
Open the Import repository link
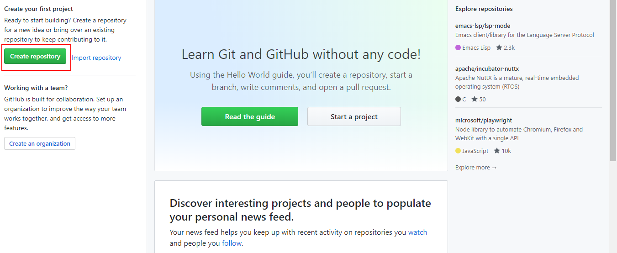coord(96,58)
